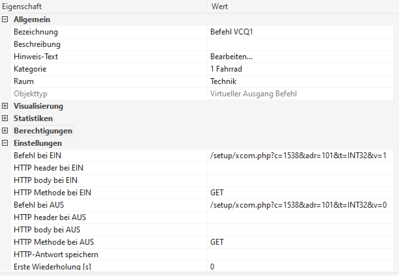
Task: Click the Eigenschaft column header
Action: 104,7
